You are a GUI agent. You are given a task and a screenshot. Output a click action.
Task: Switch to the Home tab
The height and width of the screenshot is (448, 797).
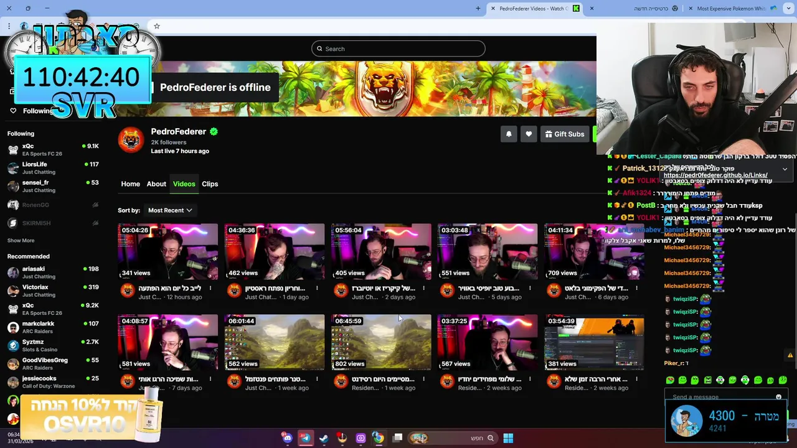coord(130,184)
